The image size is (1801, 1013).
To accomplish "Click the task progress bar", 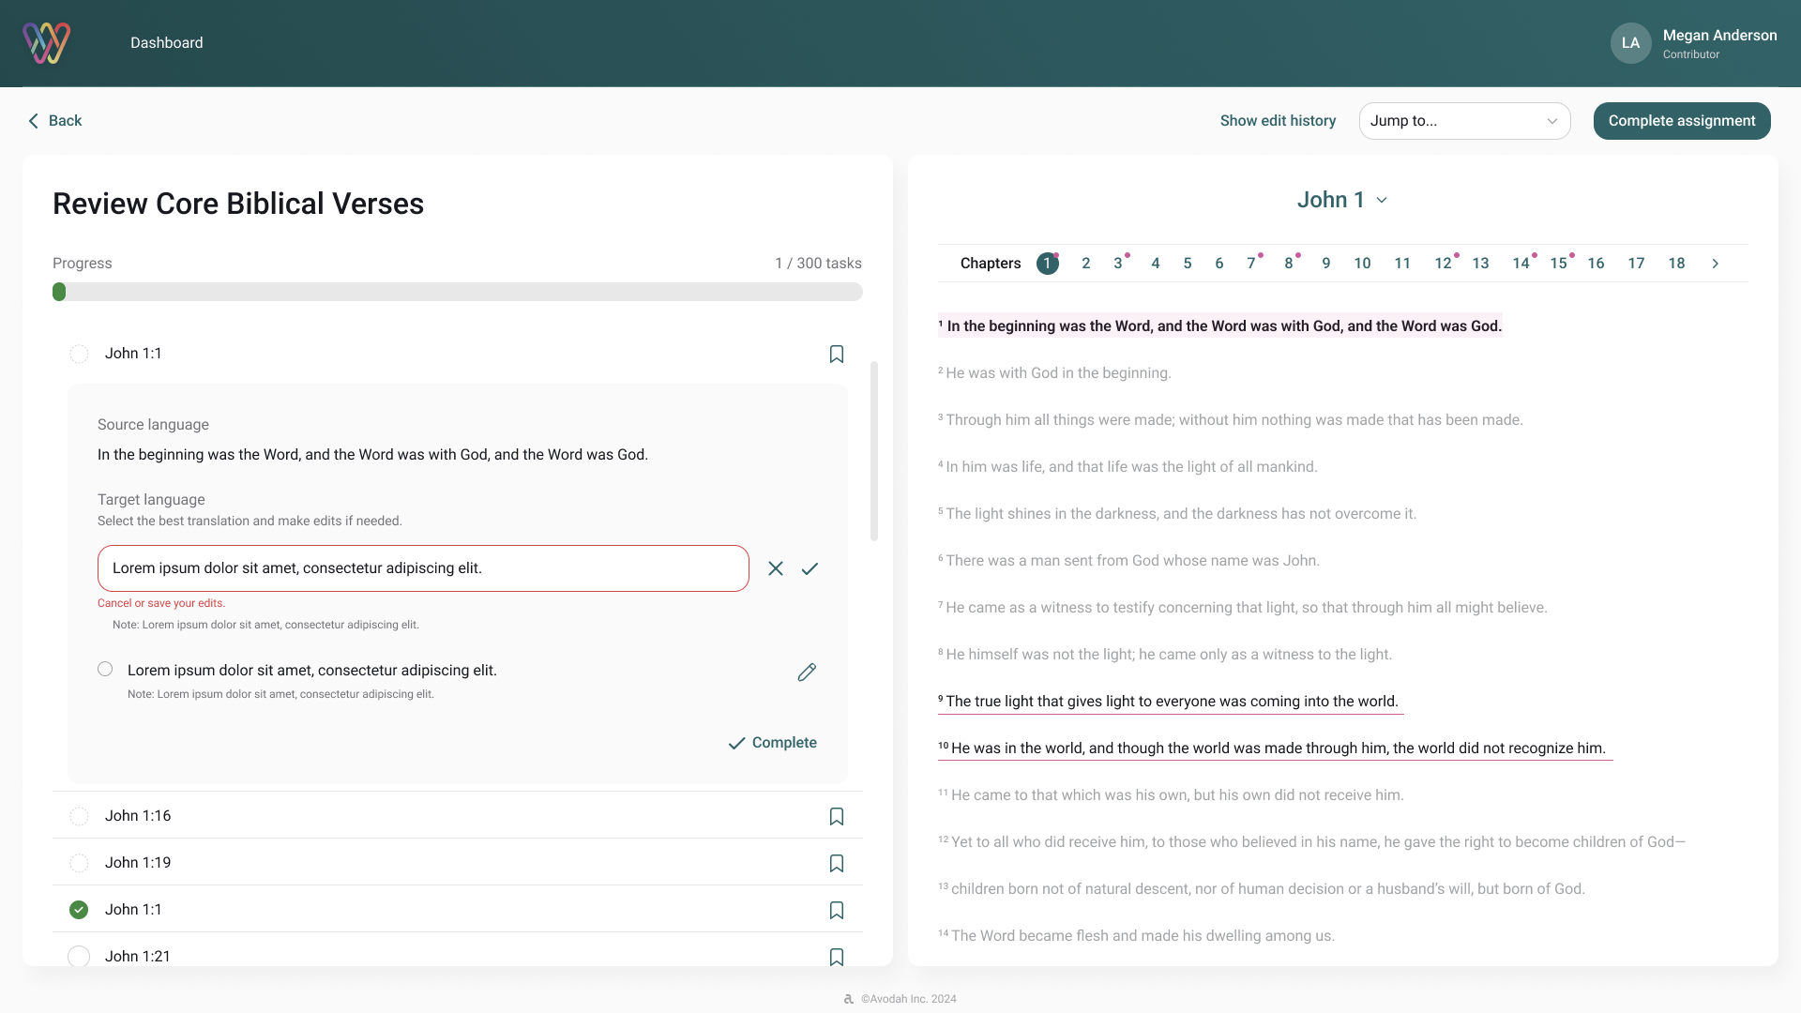I will tap(457, 292).
